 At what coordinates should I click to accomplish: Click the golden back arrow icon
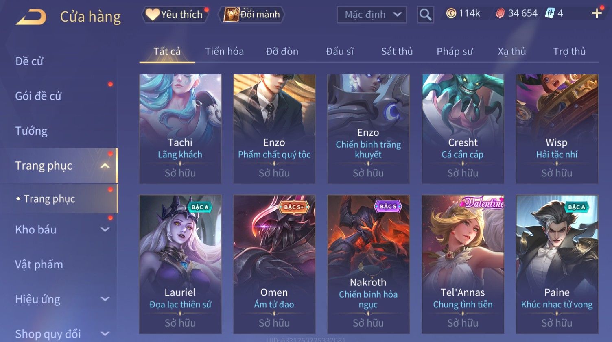(31, 17)
